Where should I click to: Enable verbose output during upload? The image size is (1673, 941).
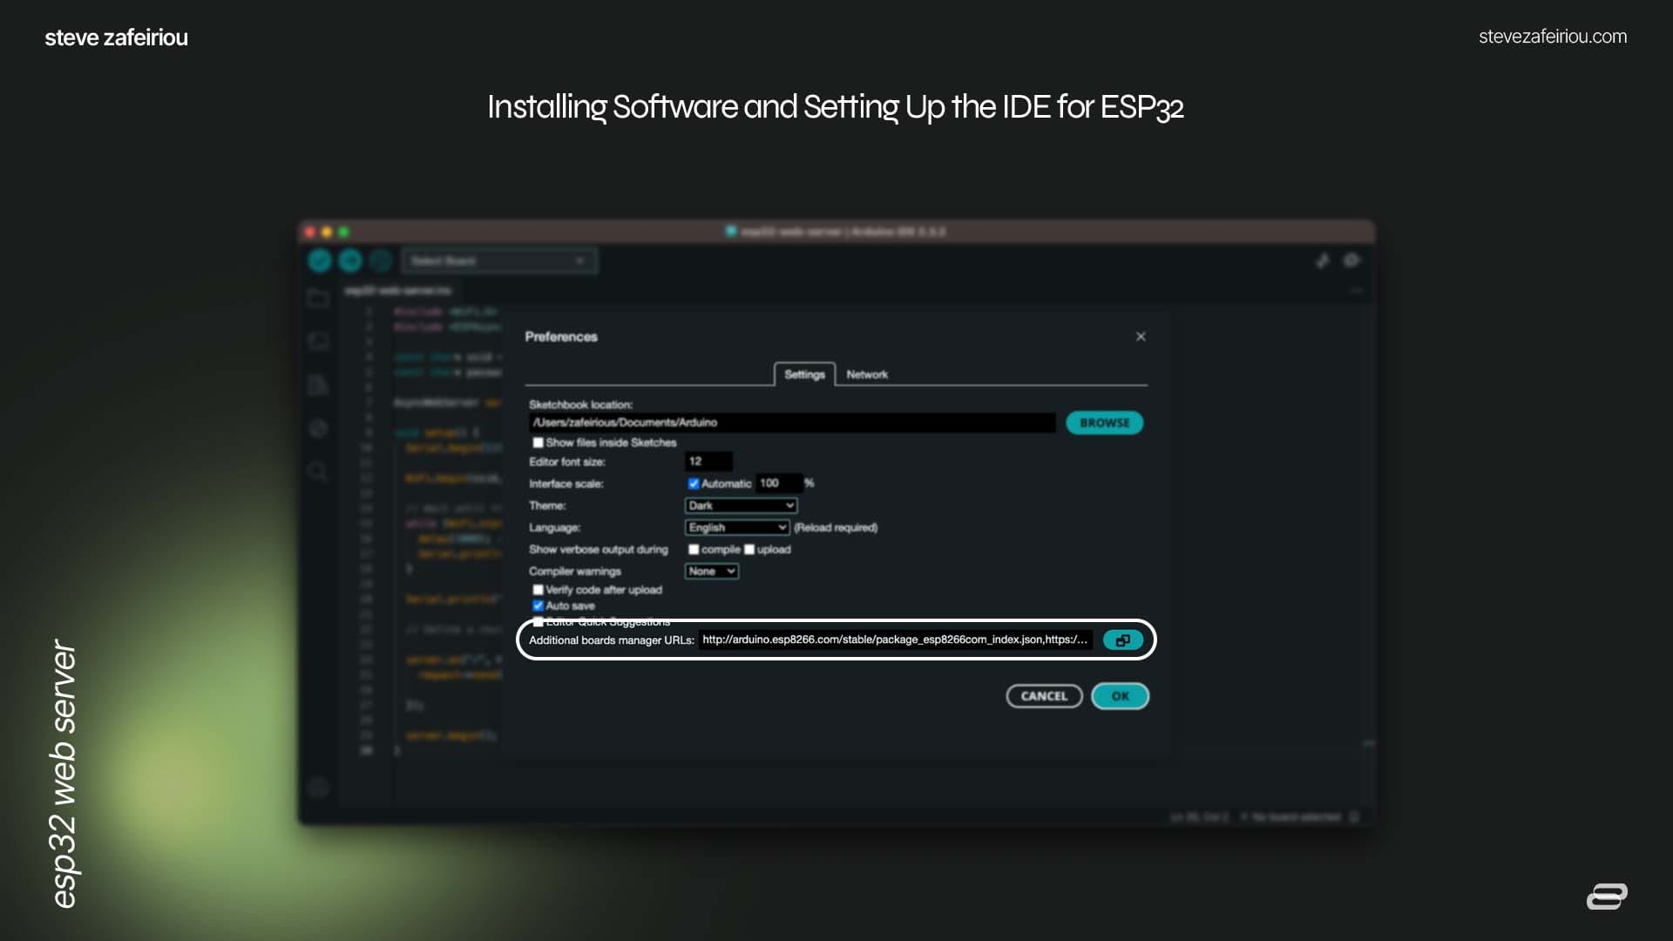coord(749,549)
